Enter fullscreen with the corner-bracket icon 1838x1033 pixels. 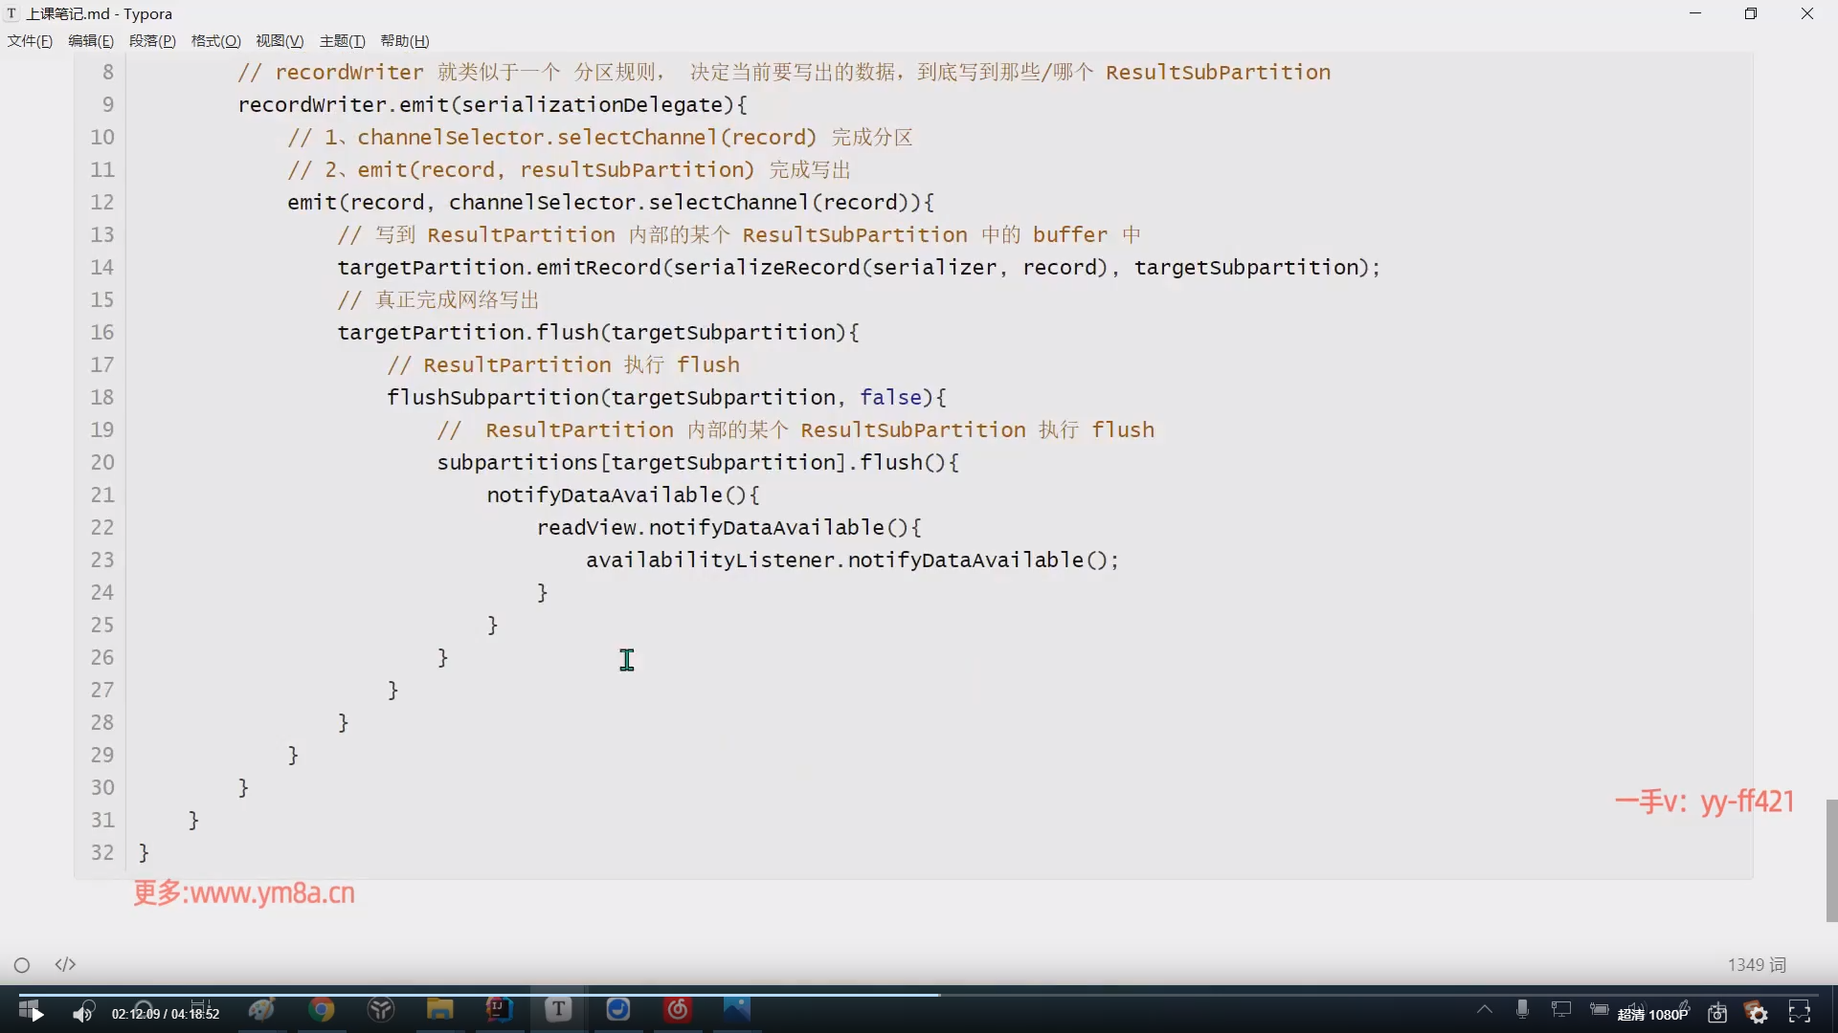[x=1800, y=1012]
